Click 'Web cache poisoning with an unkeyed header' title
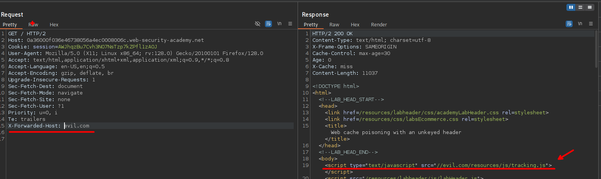The image size is (601, 179). tap(396, 133)
